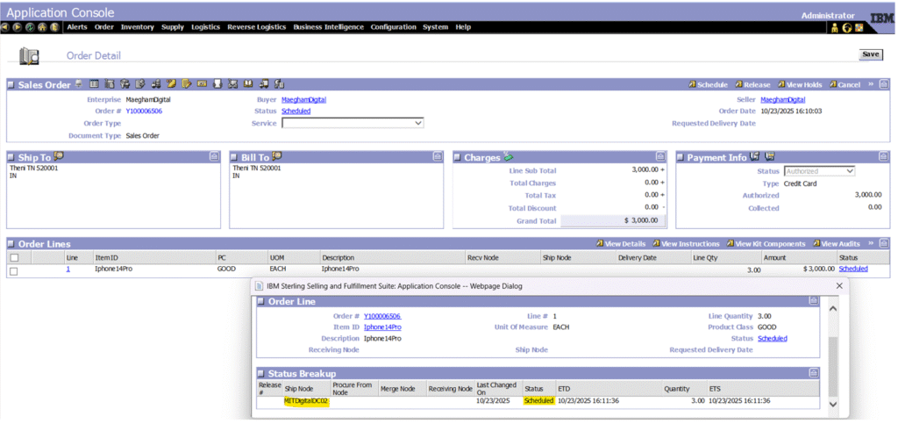
Task: Click the refresh icon in top bar
Action: [30, 27]
